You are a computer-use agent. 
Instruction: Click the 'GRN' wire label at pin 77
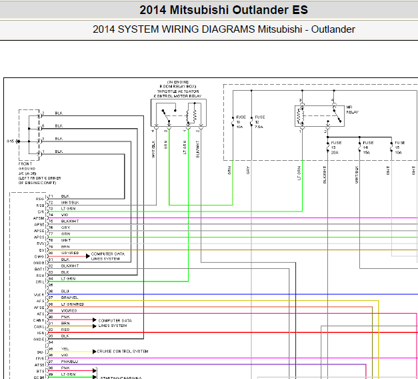(65, 234)
